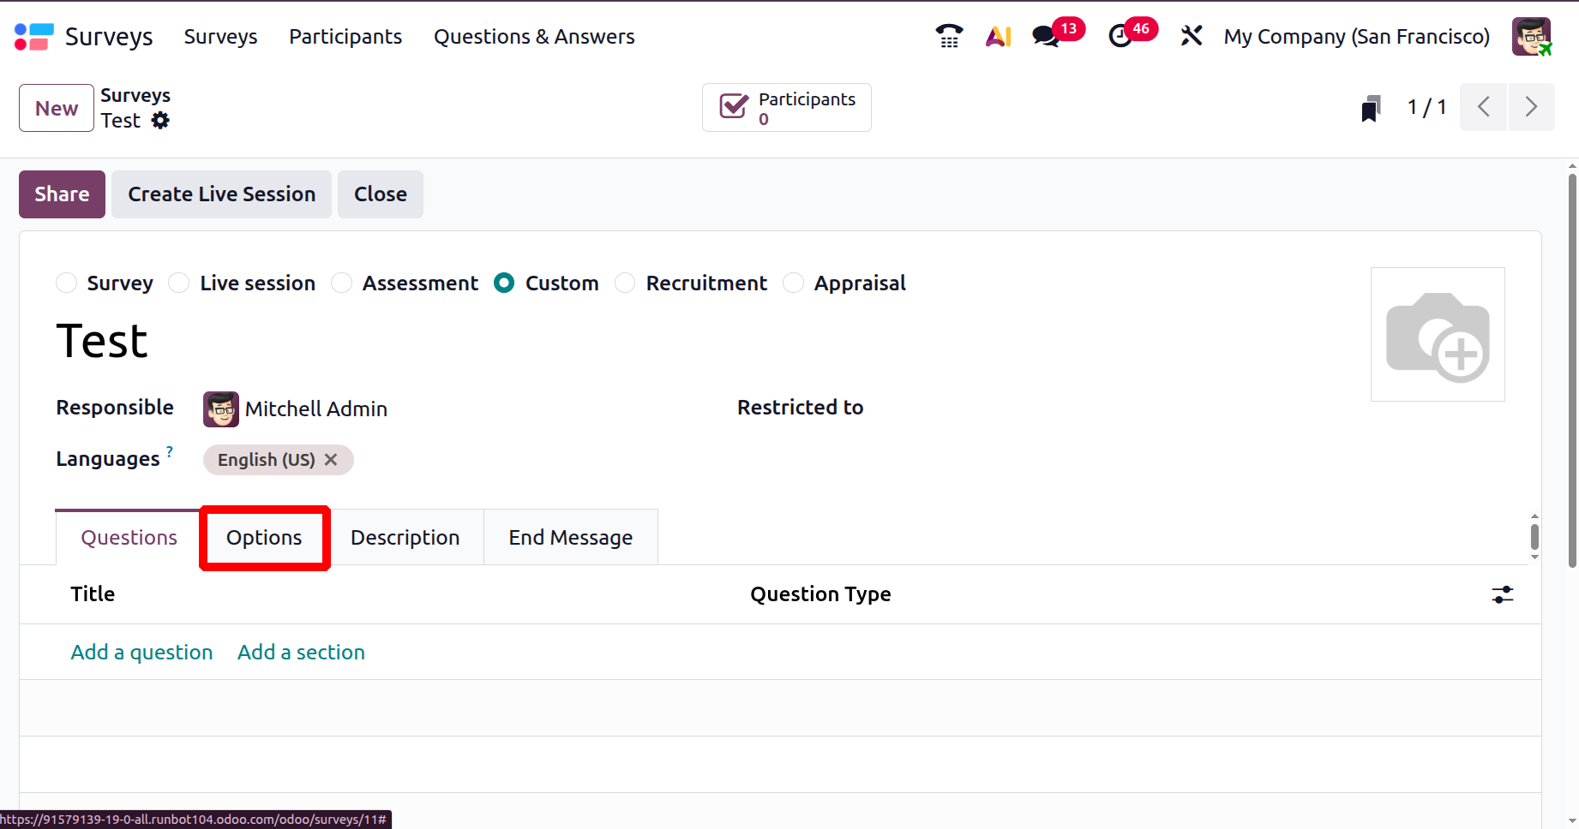Launch the AI assistant icon

(998, 36)
